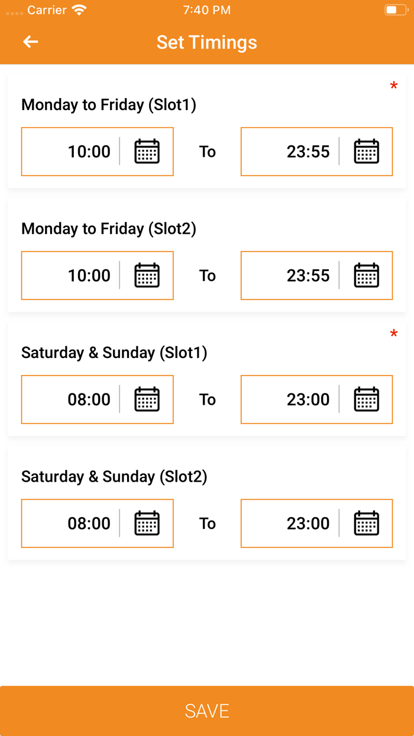This screenshot has width=414, height=736.
Task: Tap calendar icon for Saturday-Sunday Slot1 start
Action: (x=147, y=399)
